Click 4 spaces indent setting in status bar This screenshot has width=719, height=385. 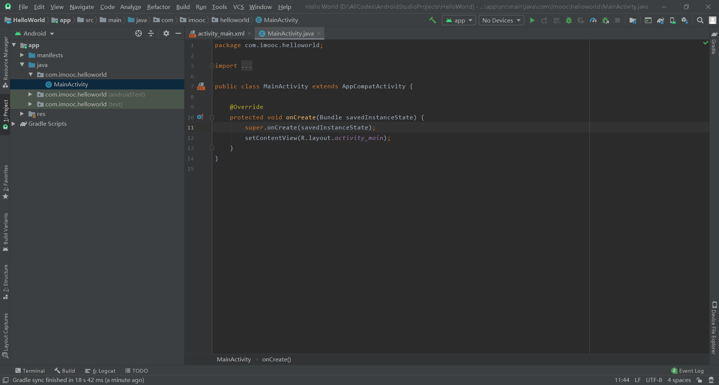coord(679,380)
